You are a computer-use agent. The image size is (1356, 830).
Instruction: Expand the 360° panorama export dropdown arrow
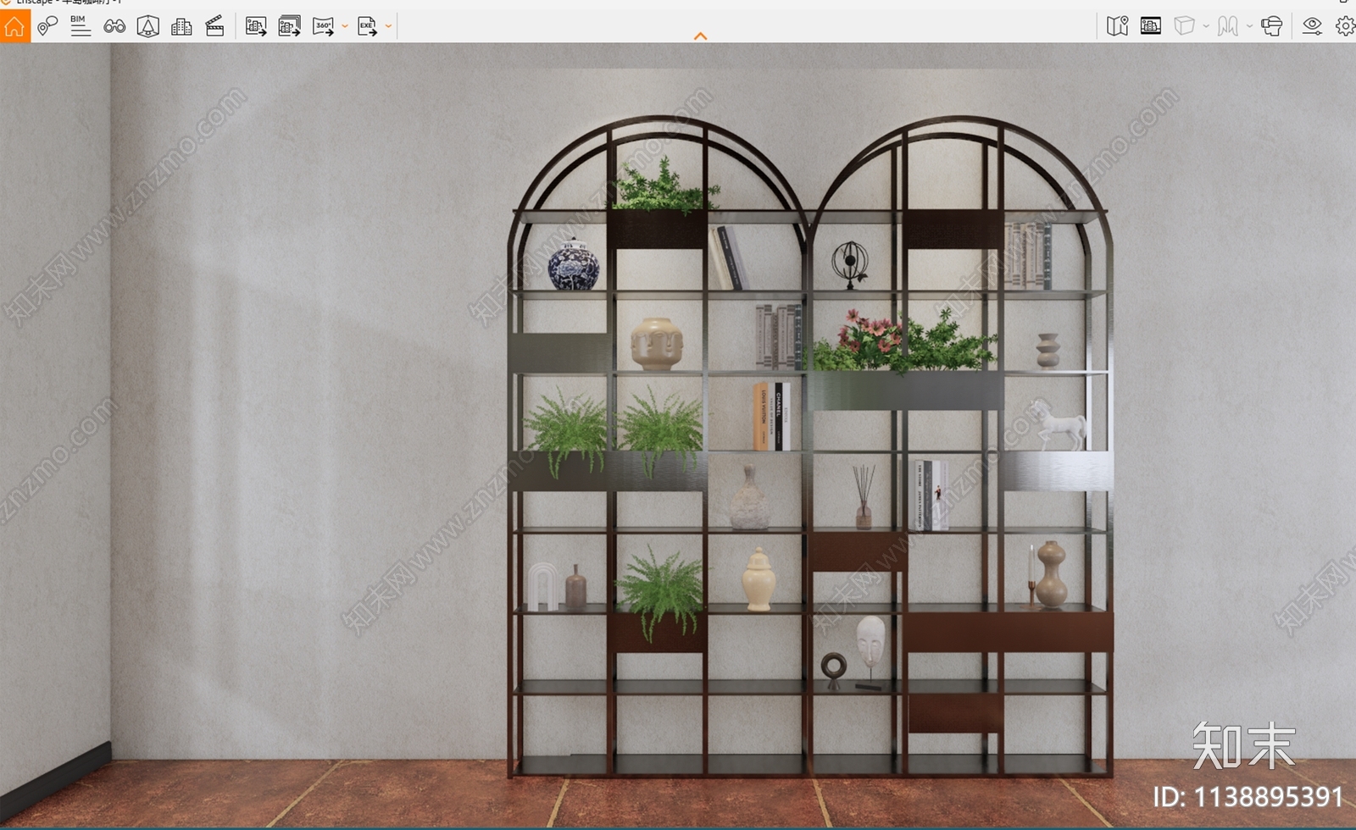(x=345, y=26)
